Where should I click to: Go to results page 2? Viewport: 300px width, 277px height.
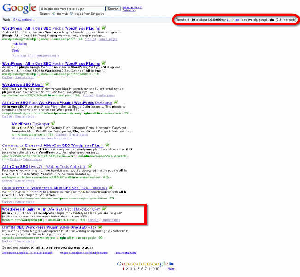tap(127, 269)
